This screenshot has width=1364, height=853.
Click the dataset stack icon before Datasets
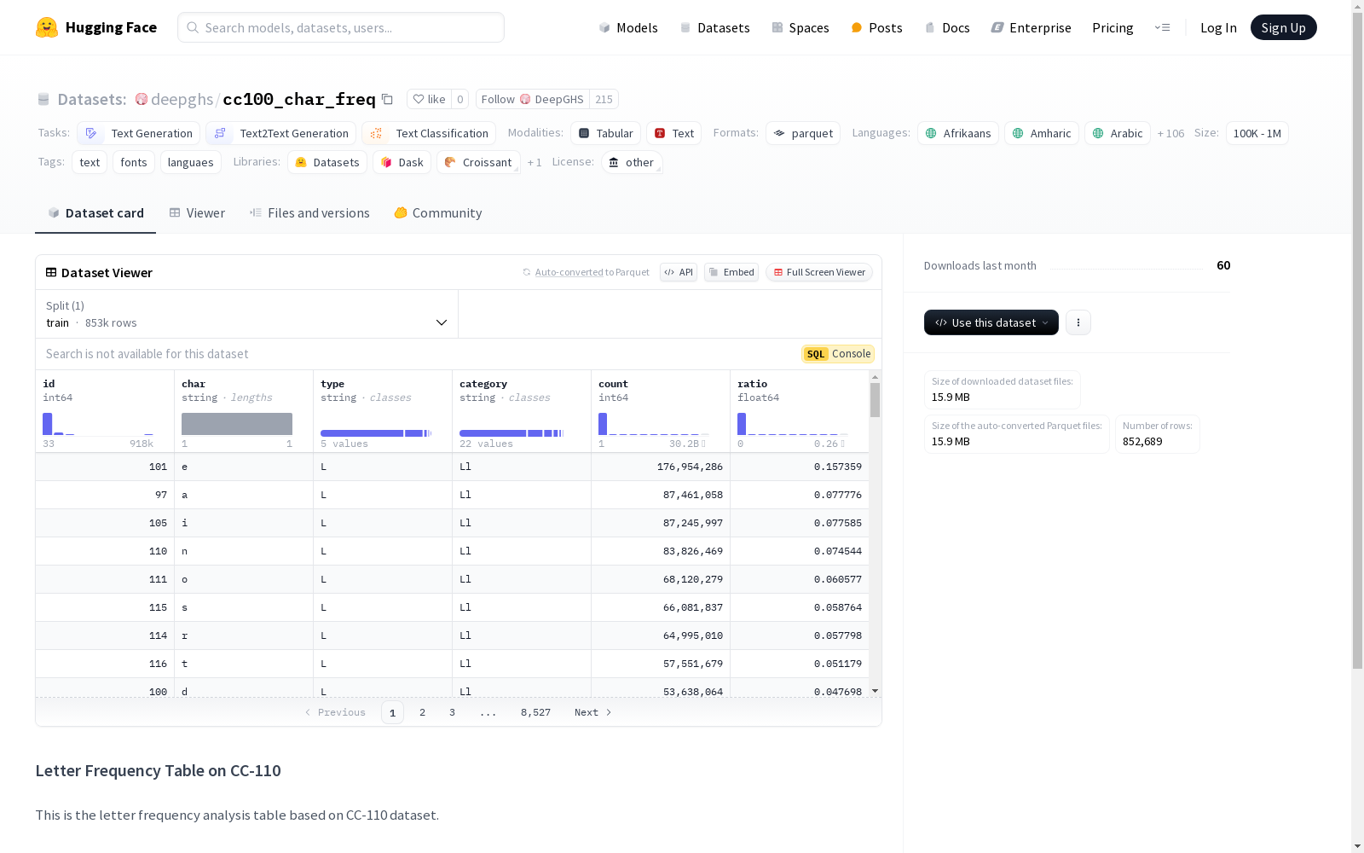tap(43, 99)
